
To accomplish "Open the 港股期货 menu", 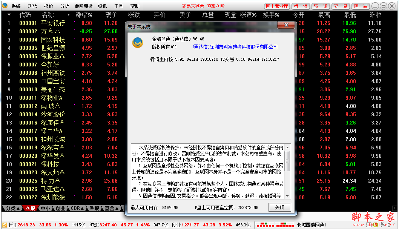I will [x=83, y=6].
